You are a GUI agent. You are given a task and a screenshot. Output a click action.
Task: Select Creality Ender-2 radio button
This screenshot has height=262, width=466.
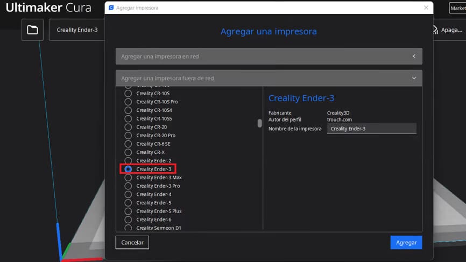tap(128, 161)
